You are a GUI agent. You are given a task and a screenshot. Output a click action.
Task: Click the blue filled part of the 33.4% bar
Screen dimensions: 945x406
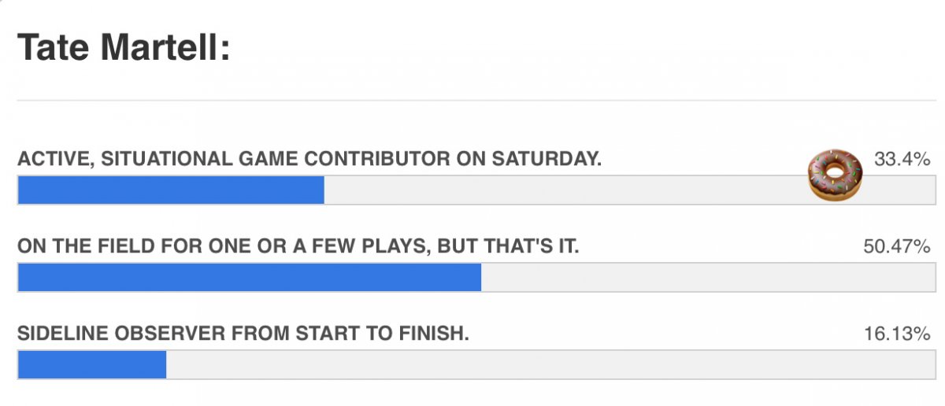171,190
